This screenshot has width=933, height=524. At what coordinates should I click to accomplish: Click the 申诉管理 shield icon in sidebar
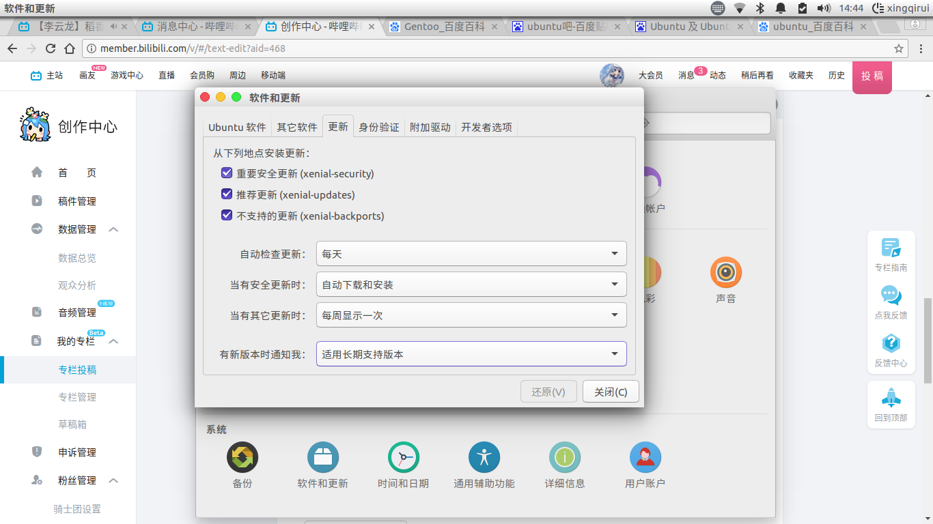point(37,452)
